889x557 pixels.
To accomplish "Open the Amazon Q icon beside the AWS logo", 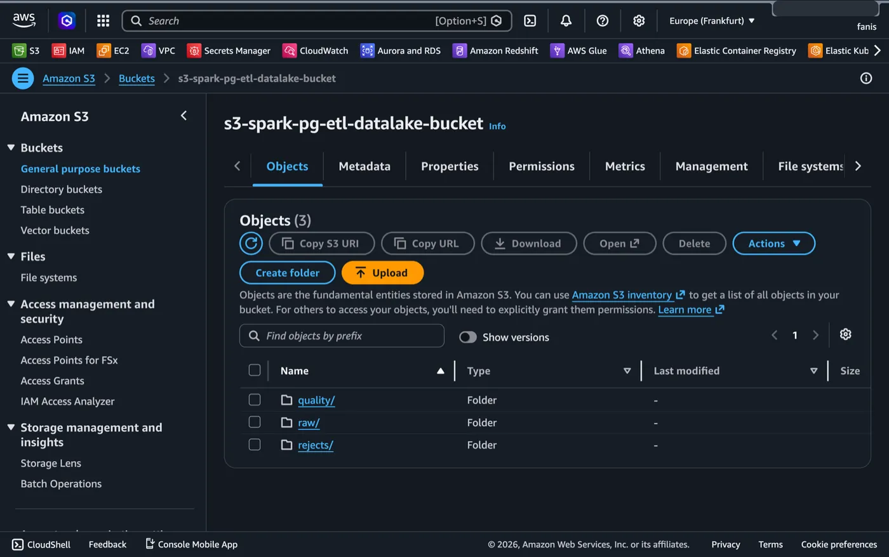I will [x=67, y=20].
